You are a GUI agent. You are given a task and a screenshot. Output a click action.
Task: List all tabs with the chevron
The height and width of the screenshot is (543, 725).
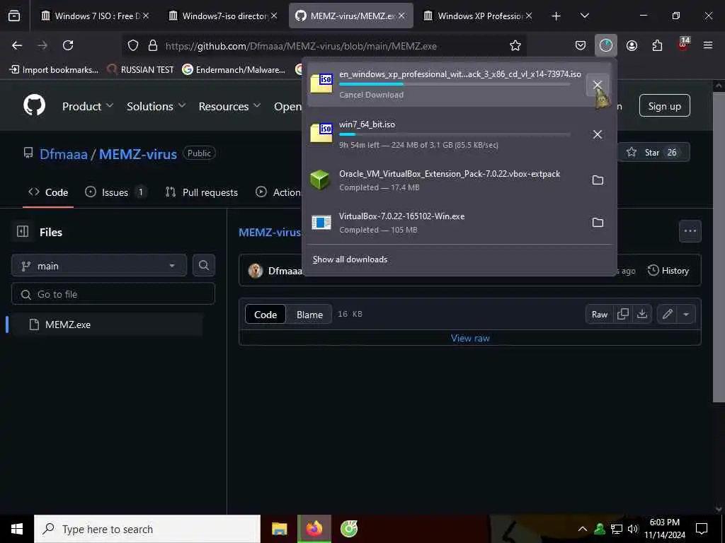point(585,16)
